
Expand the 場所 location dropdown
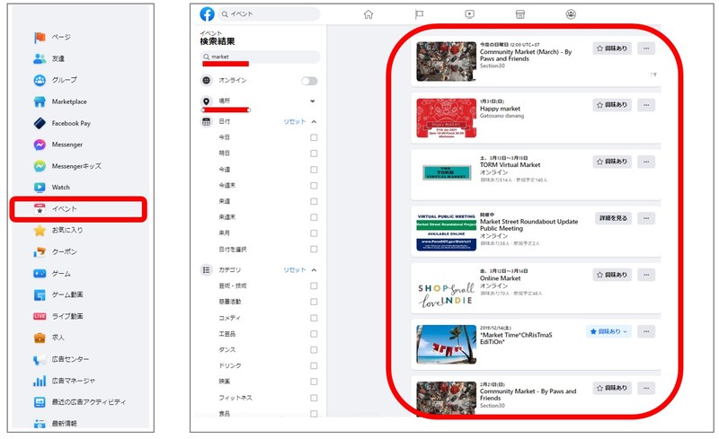313,101
